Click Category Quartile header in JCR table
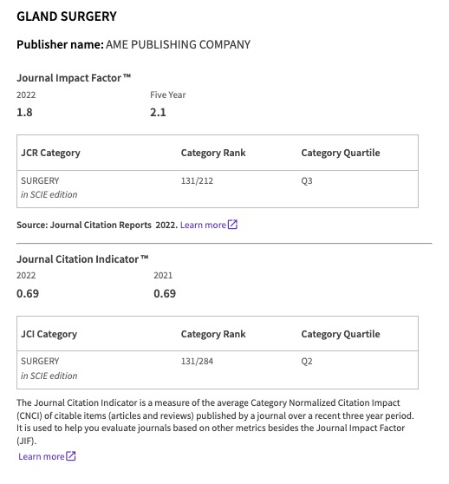The width and height of the screenshot is (449, 484). (x=341, y=153)
